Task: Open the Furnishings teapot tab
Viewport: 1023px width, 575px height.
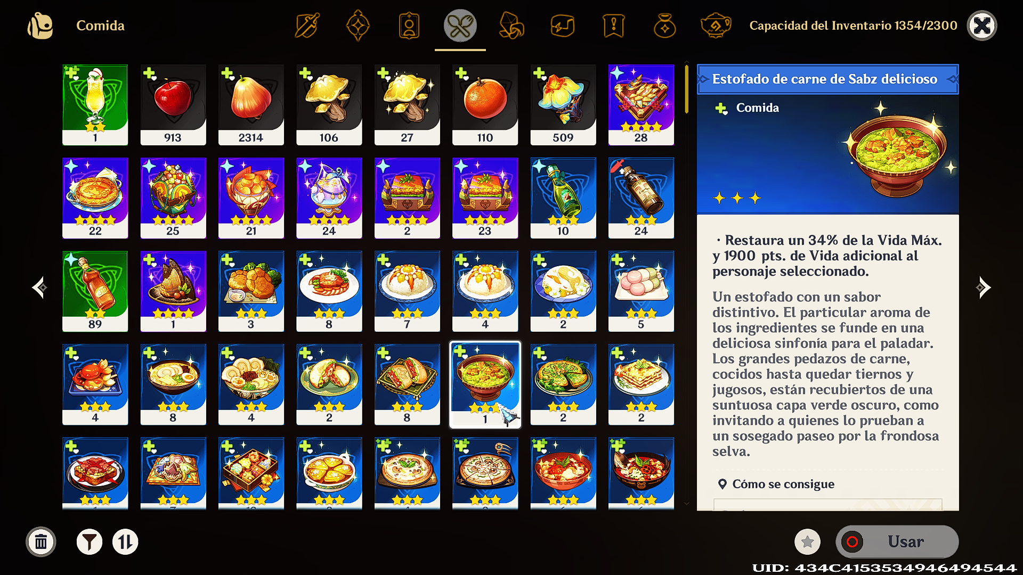Action: point(716,26)
